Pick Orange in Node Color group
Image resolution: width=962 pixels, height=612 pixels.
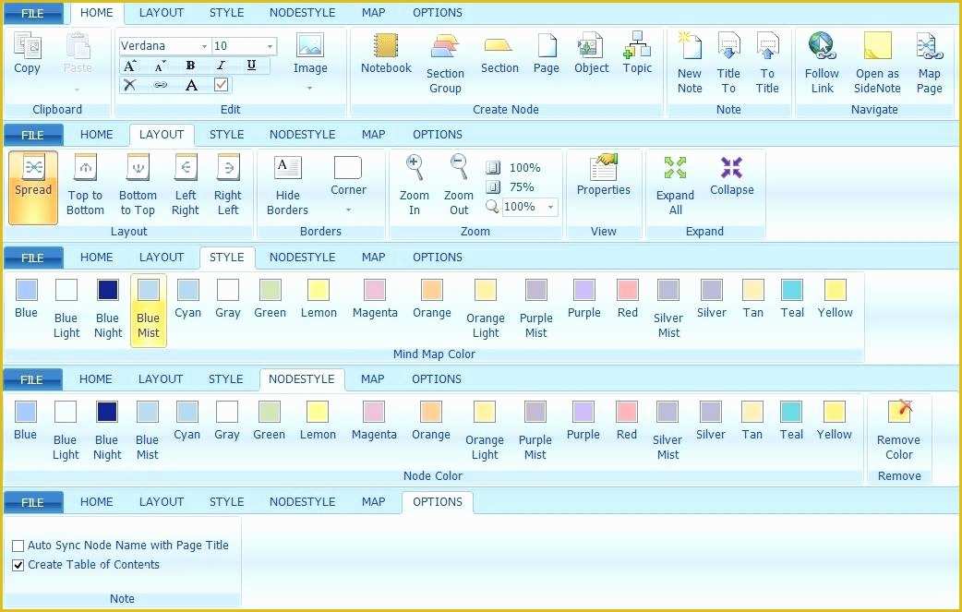(431, 421)
